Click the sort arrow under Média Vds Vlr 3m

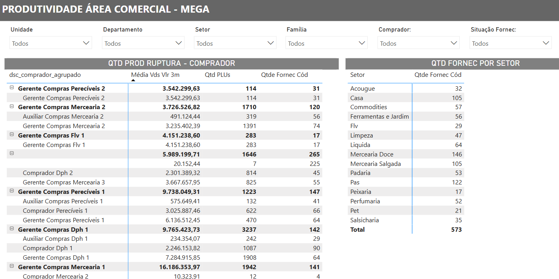(x=133, y=80)
